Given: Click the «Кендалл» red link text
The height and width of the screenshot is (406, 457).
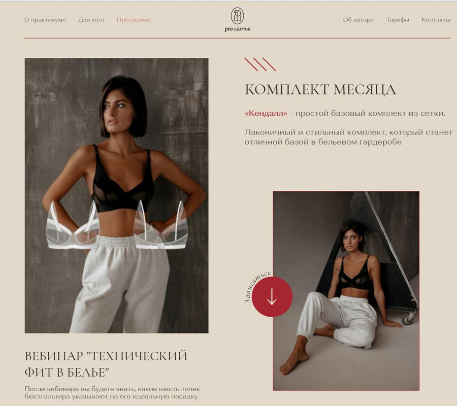Looking at the screenshot, I should pos(266,113).
